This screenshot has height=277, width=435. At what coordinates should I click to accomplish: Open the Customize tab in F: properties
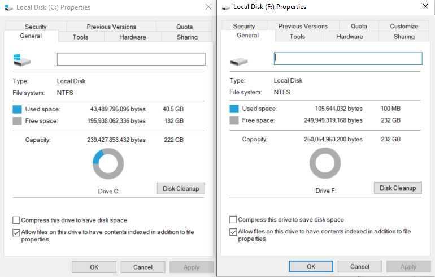pyautogui.click(x=404, y=26)
